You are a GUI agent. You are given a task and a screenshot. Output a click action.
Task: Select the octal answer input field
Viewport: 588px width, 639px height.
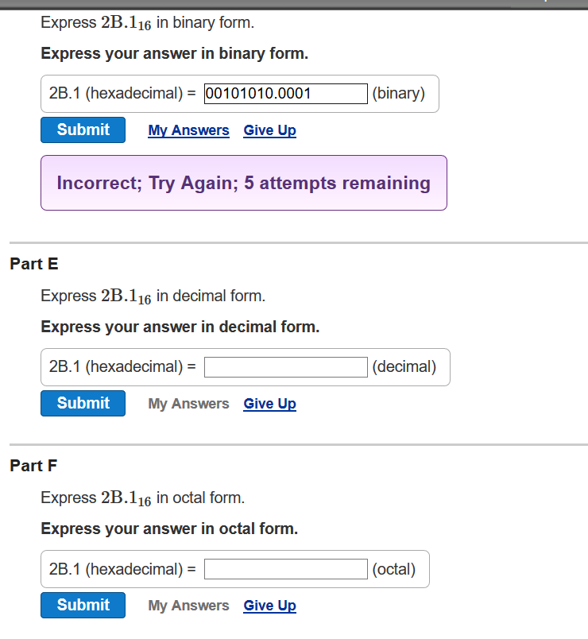tap(285, 568)
